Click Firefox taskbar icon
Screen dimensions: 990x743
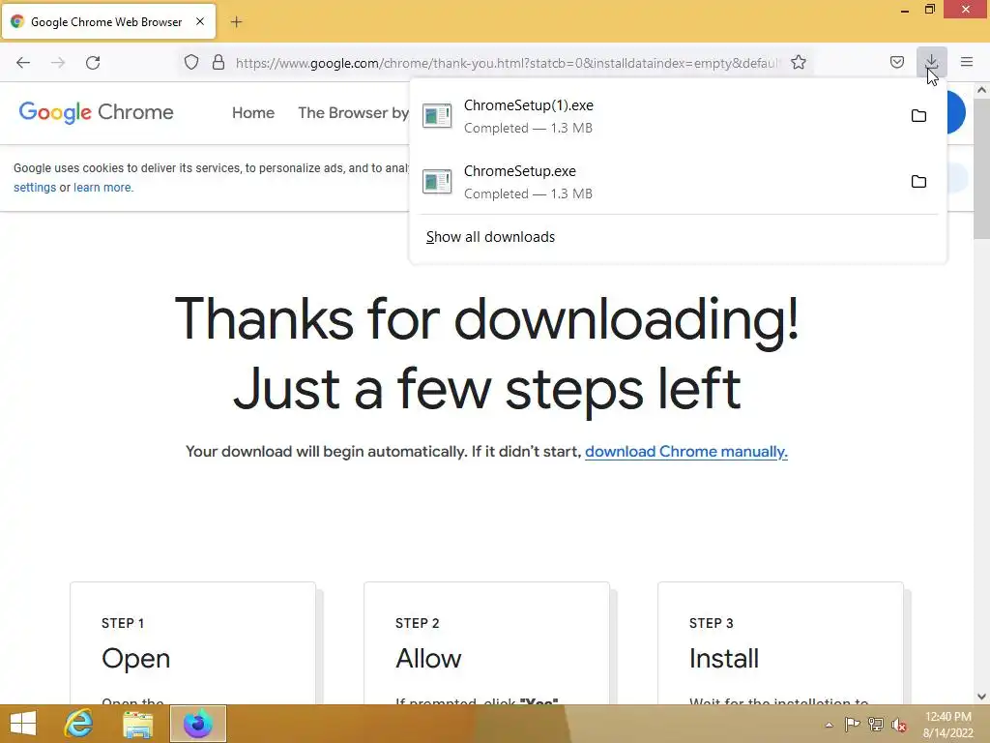[197, 724]
